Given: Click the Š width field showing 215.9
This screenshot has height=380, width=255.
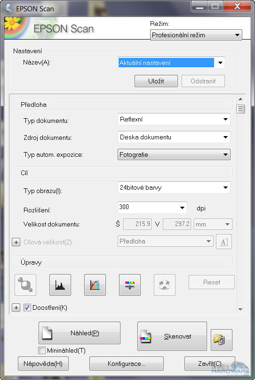Looking at the screenshot, I should coord(137,224).
